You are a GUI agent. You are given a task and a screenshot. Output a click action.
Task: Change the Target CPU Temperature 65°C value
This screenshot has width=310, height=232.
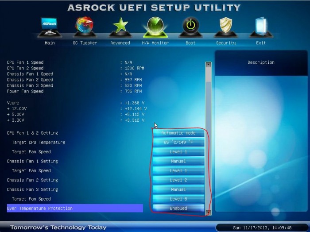(x=178, y=142)
